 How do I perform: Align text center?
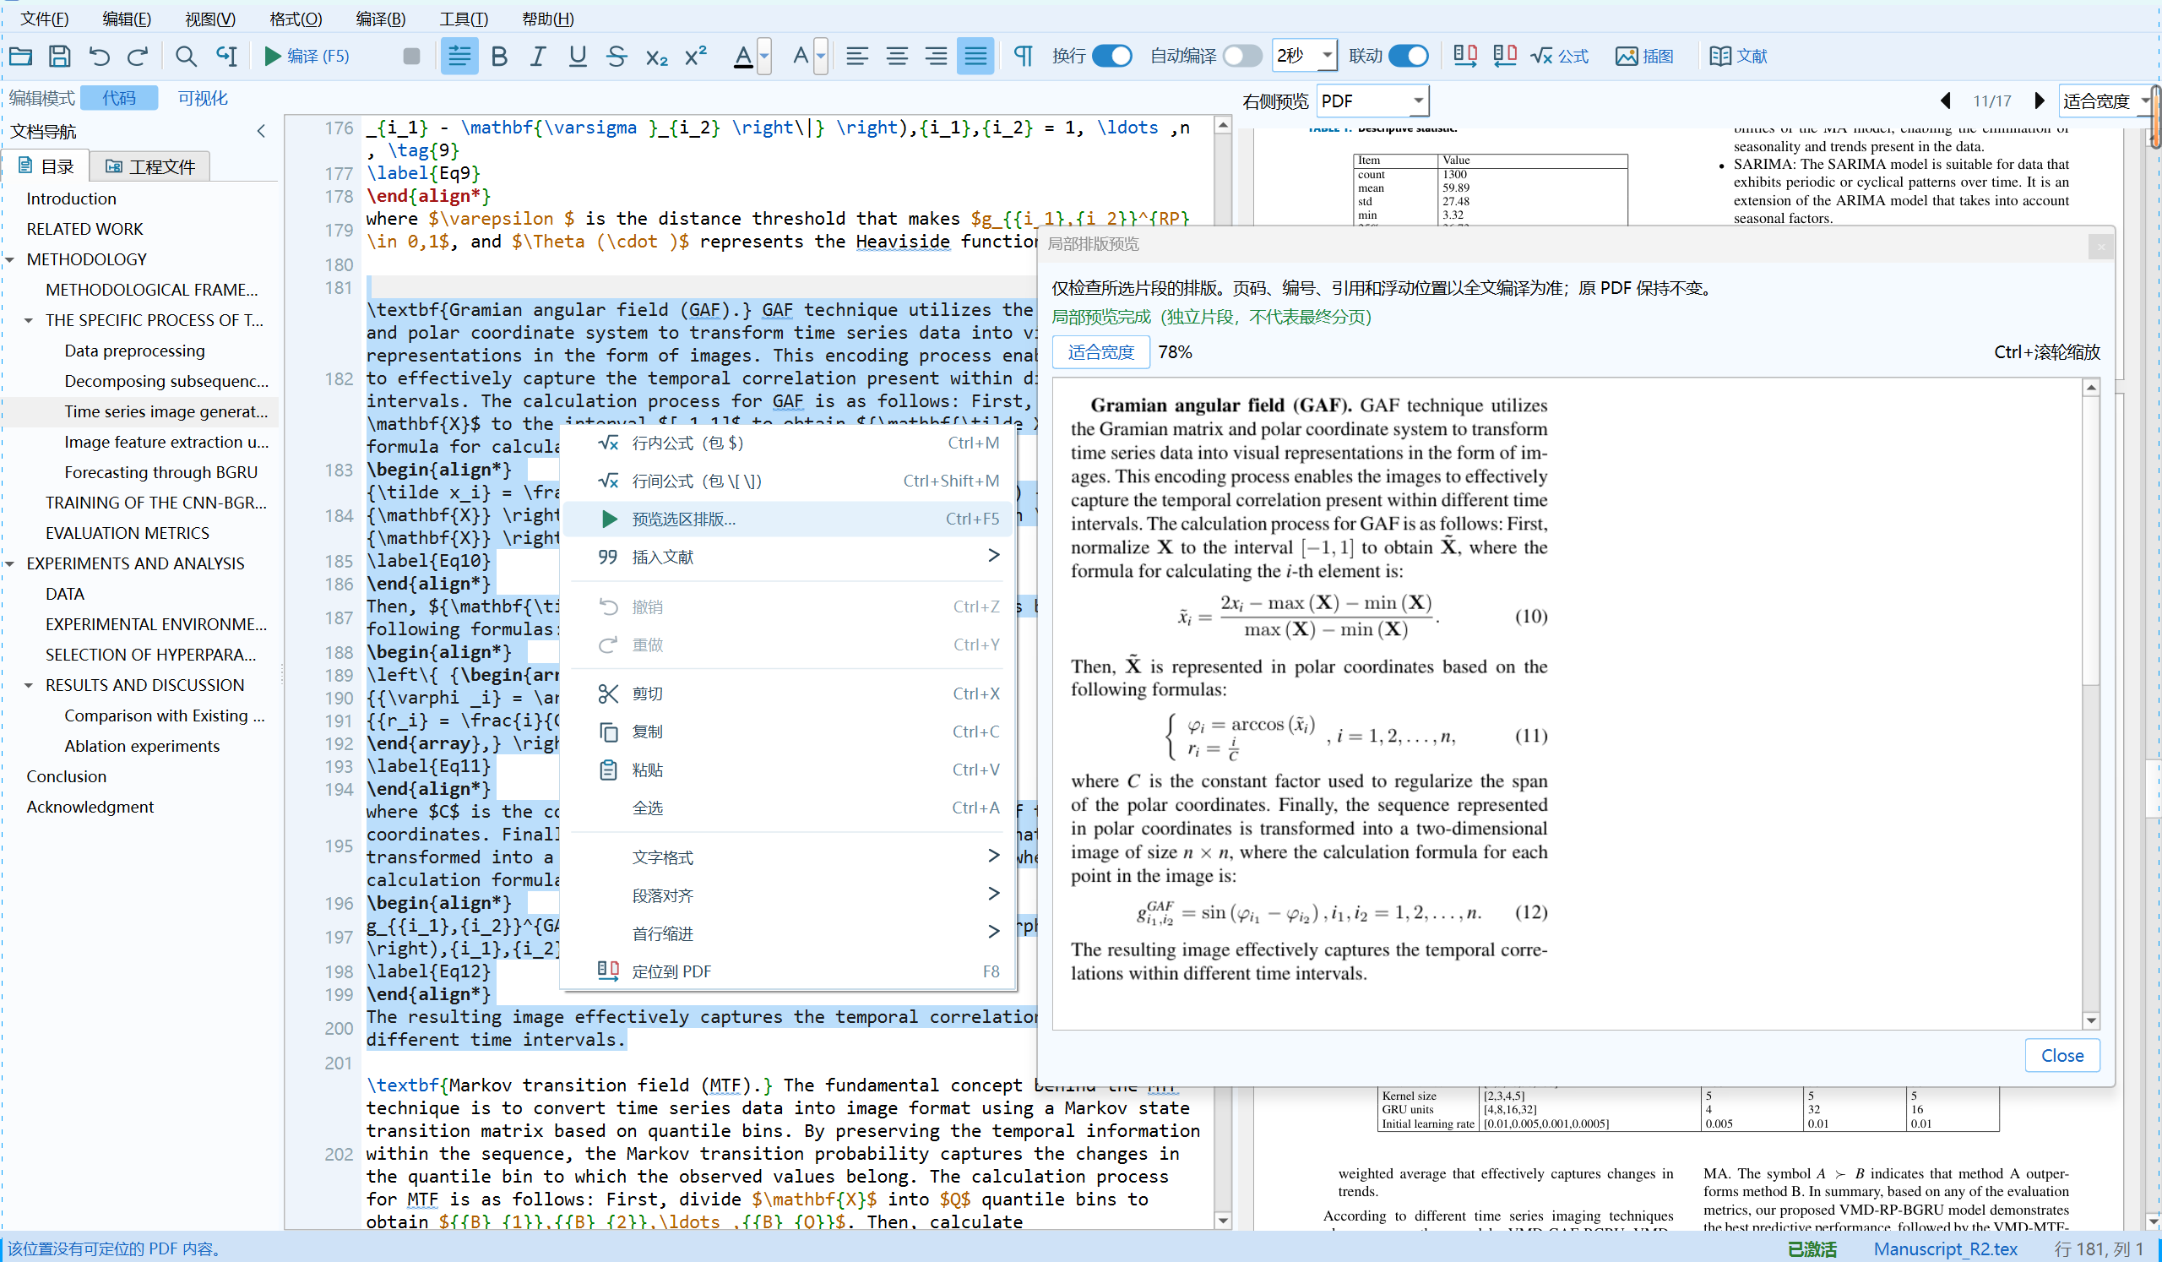[897, 56]
